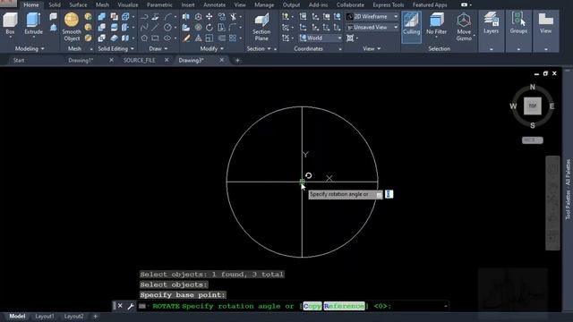Close the Drawing1 file tab
Viewport: 573px width, 322px height.
pos(111,60)
